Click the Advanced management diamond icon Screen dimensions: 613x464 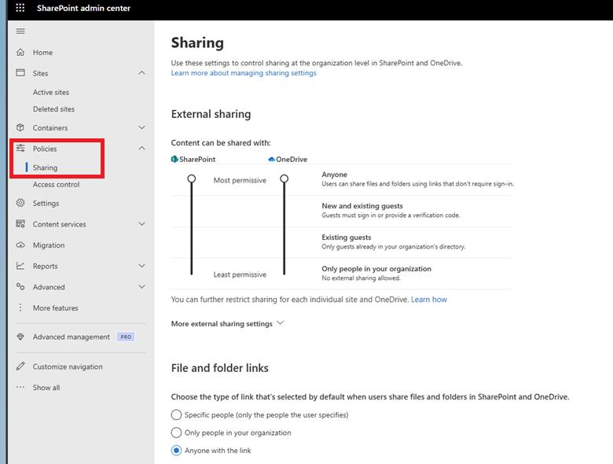(x=20, y=337)
